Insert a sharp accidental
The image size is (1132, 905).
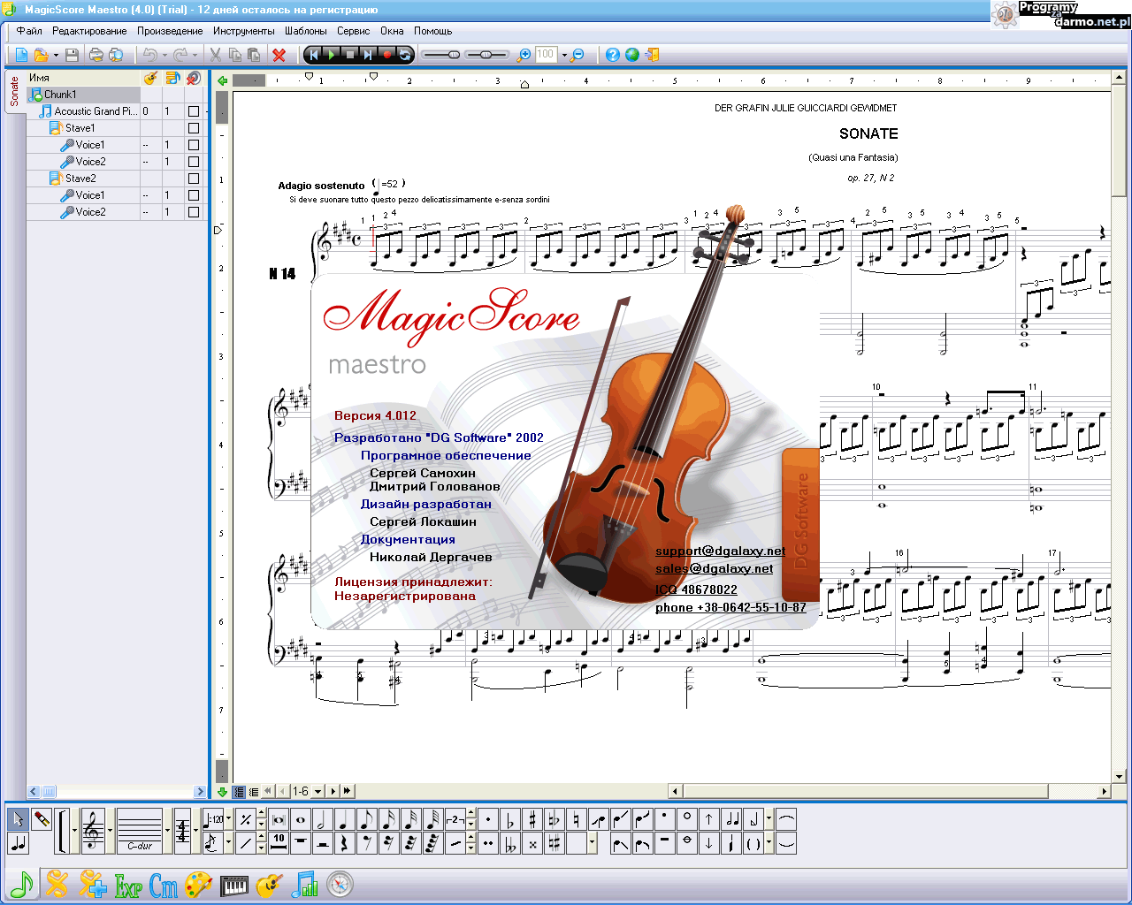[532, 819]
